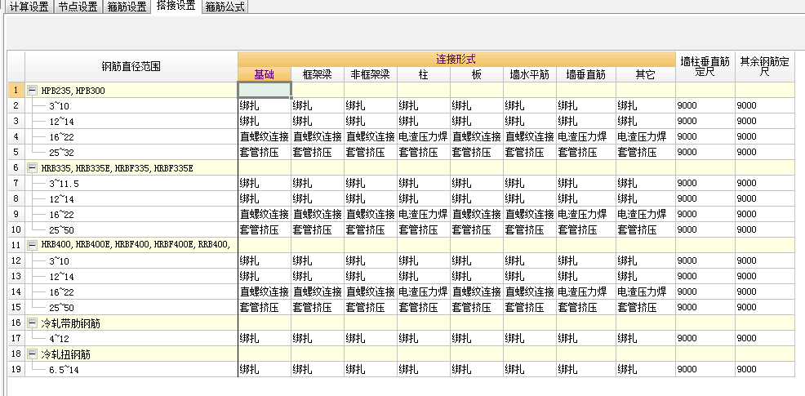Select row 4 diameter range 16~22

pos(131,136)
